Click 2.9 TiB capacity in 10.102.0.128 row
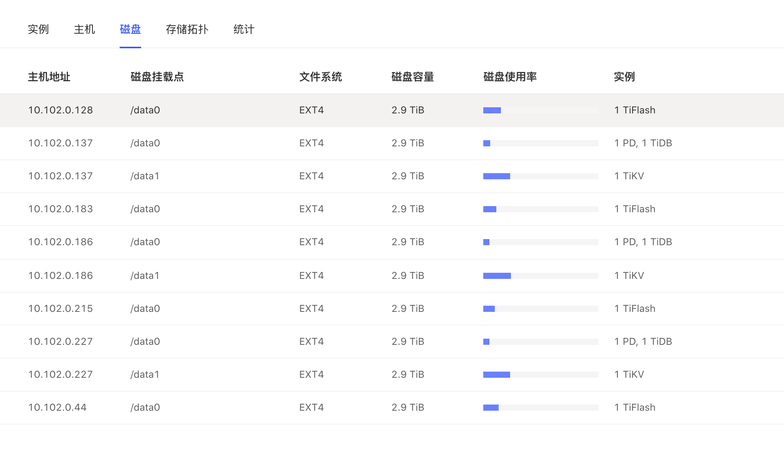Image resolution: width=784 pixels, height=449 pixels. pyautogui.click(x=408, y=110)
